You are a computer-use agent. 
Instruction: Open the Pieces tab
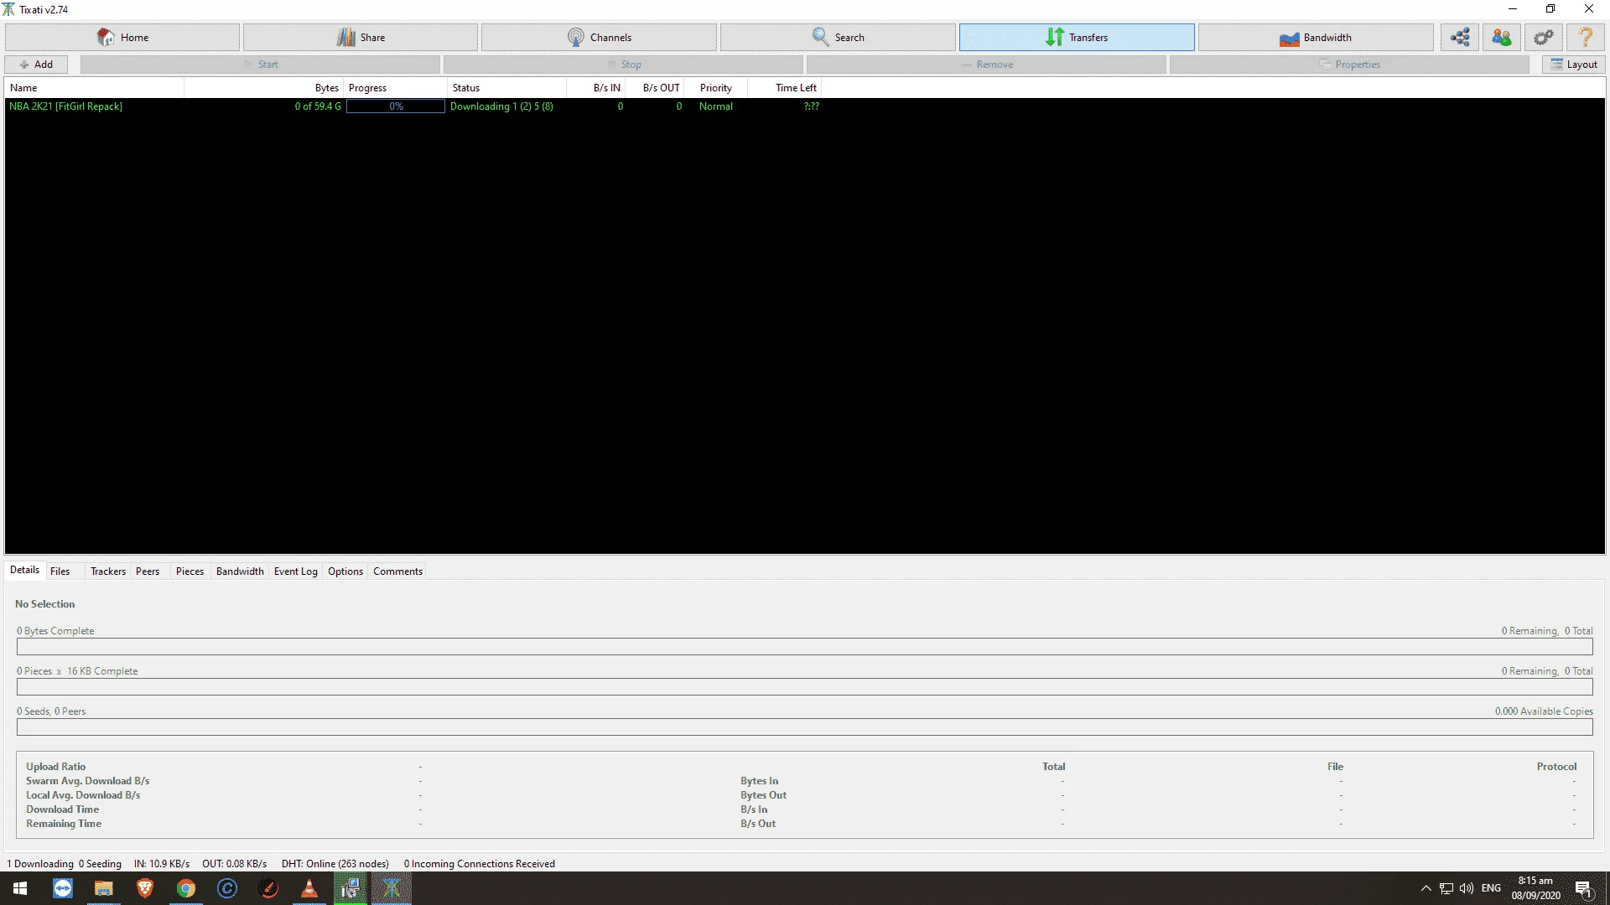[190, 571]
